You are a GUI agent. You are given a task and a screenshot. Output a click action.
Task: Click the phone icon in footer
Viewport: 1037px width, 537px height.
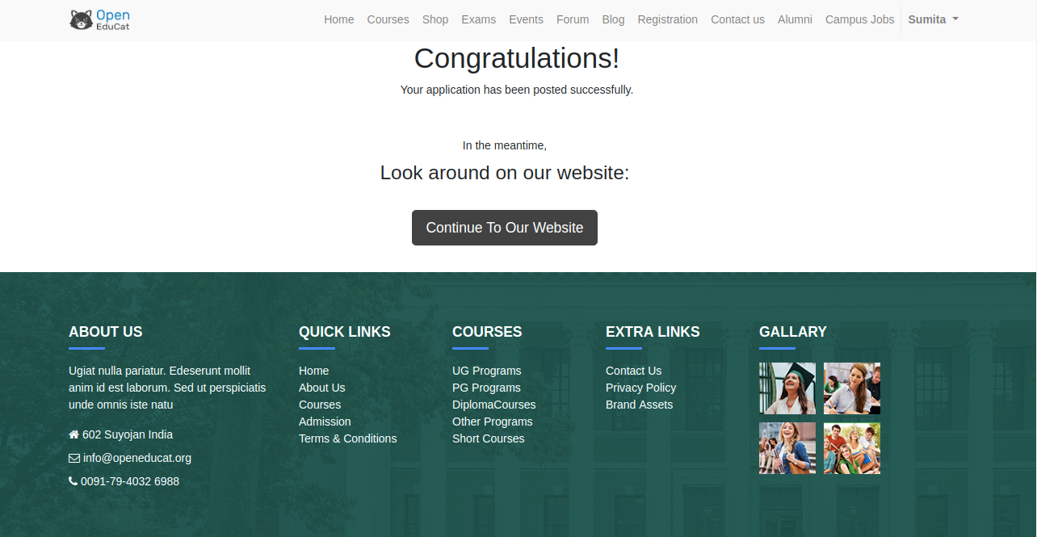73,481
